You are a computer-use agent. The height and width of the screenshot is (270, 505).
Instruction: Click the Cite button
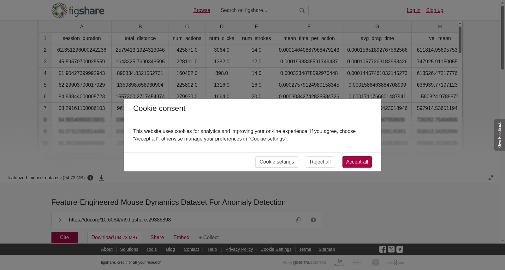click(65, 238)
